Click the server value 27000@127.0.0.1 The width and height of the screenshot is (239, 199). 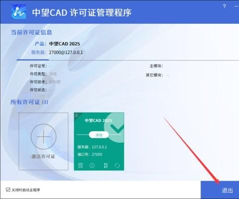tap(66, 52)
